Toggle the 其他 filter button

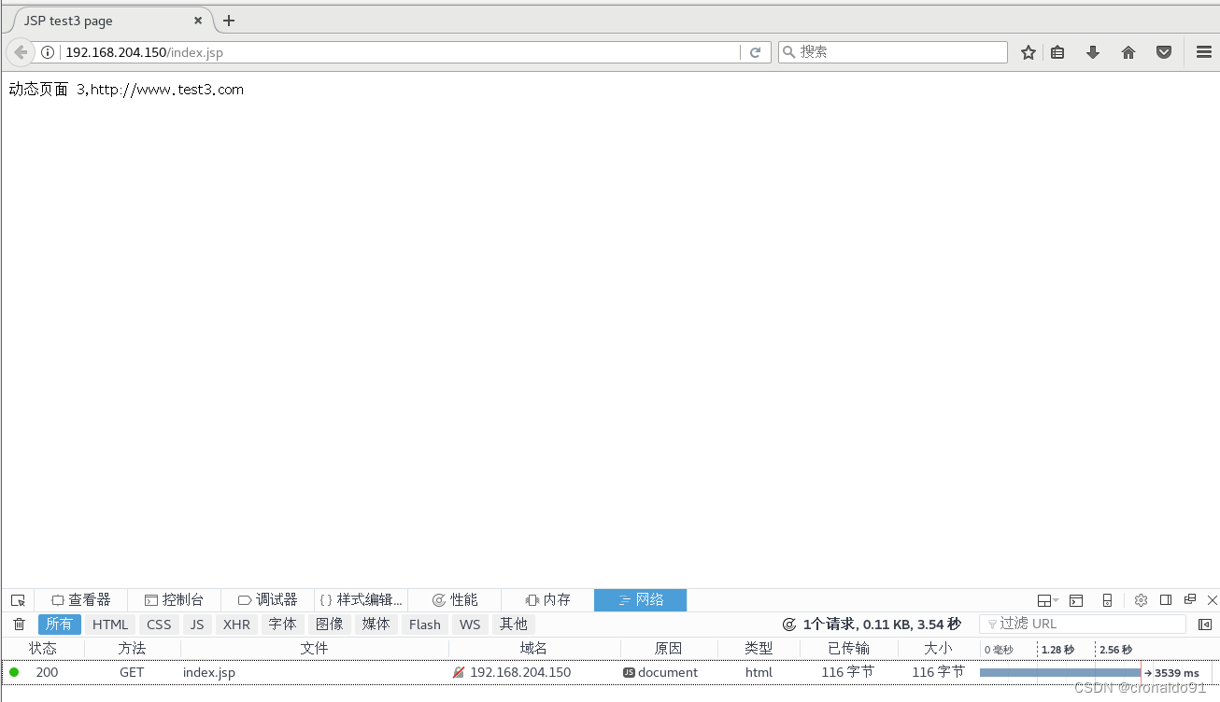point(513,625)
